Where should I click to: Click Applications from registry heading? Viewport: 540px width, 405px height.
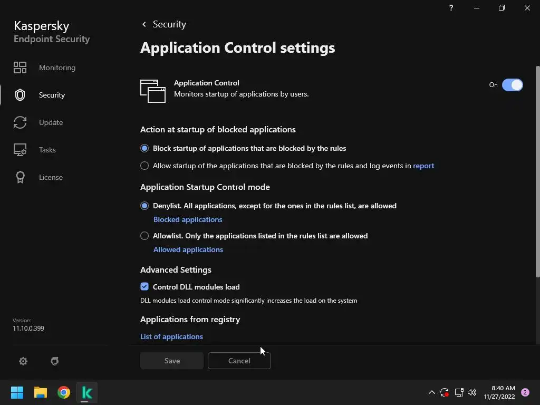click(x=190, y=319)
